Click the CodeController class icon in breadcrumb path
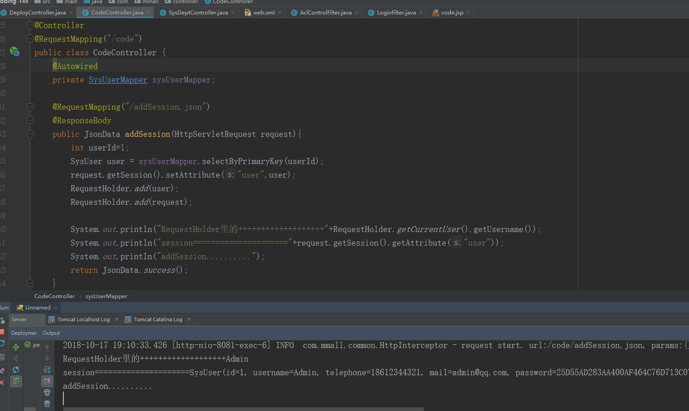 tap(208, 2)
